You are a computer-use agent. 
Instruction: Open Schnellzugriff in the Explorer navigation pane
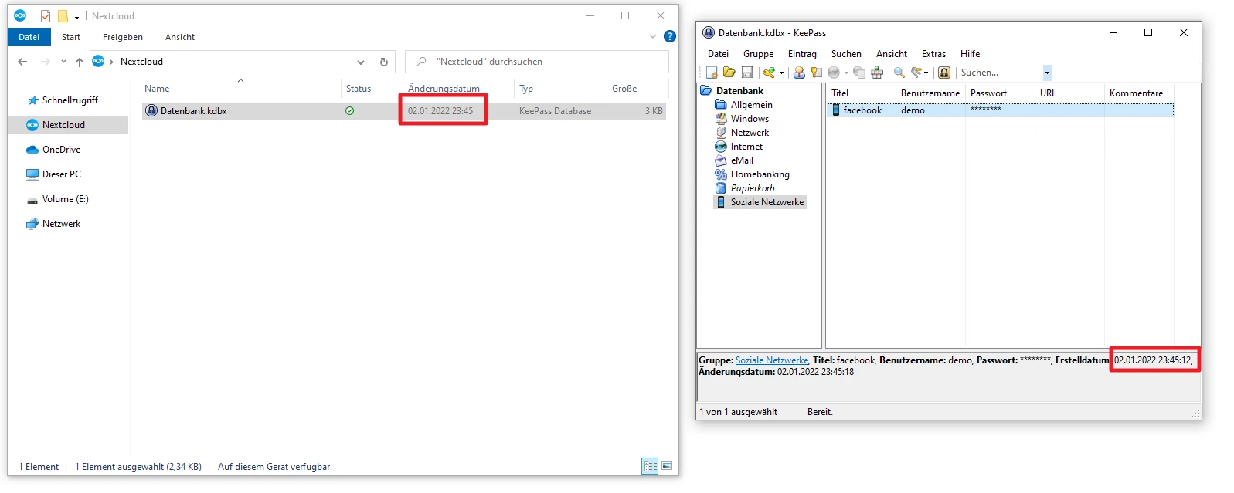click(70, 100)
